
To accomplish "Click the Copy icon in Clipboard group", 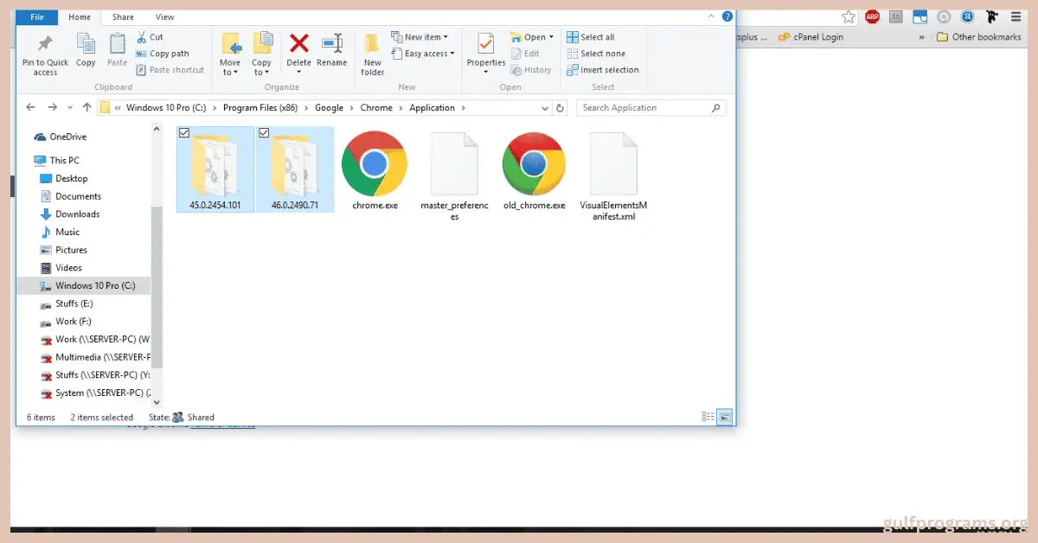I will coord(86,45).
